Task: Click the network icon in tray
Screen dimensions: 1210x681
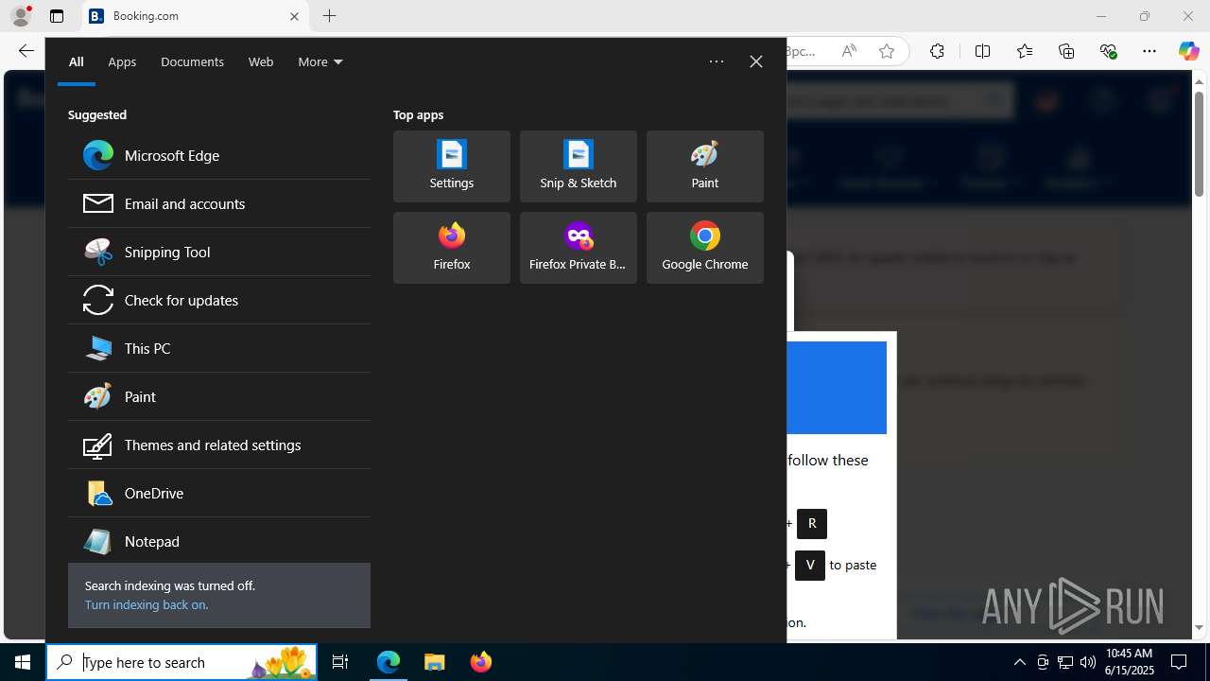Action: (x=1064, y=662)
